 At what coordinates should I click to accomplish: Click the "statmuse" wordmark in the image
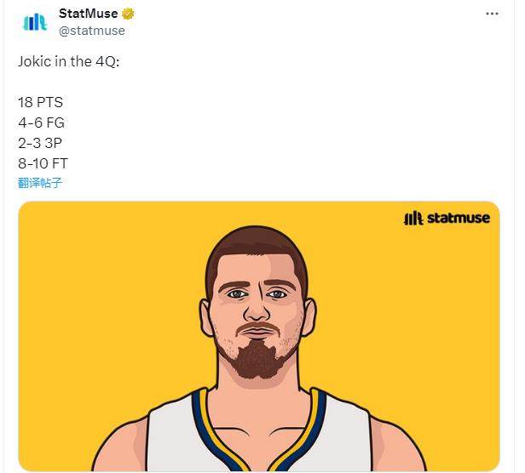[458, 218]
